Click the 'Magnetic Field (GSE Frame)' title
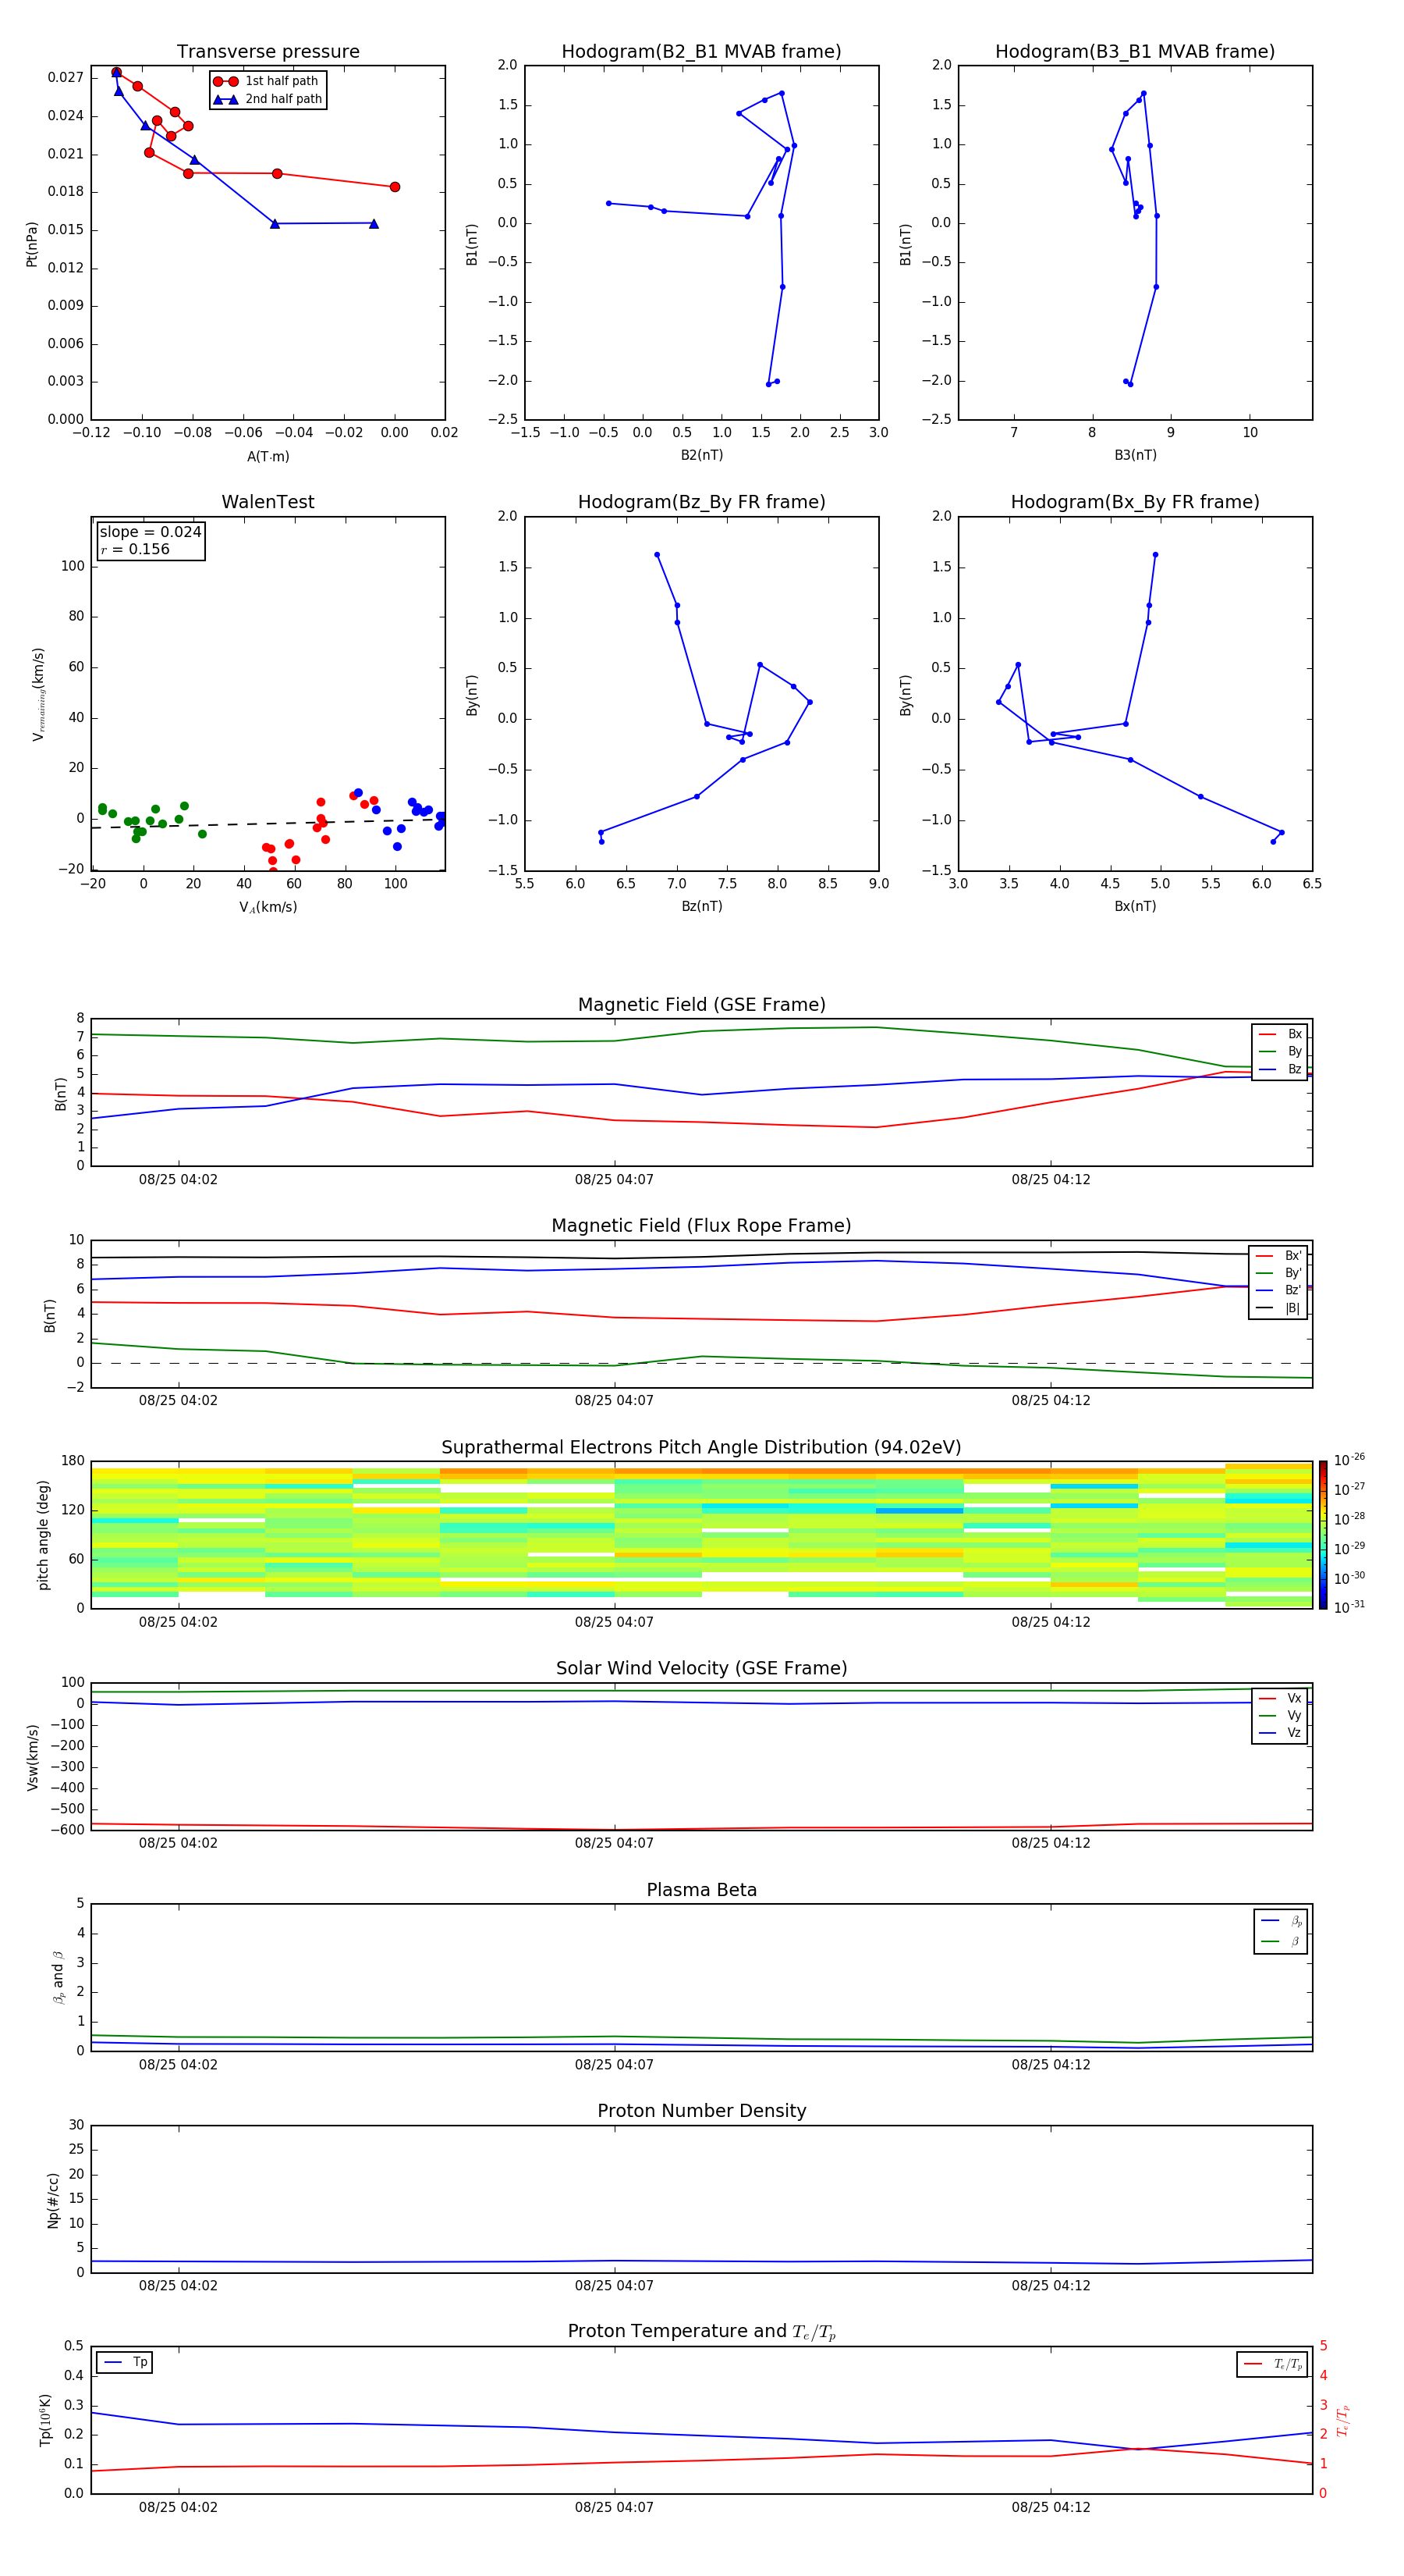 tap(701, 1005)
